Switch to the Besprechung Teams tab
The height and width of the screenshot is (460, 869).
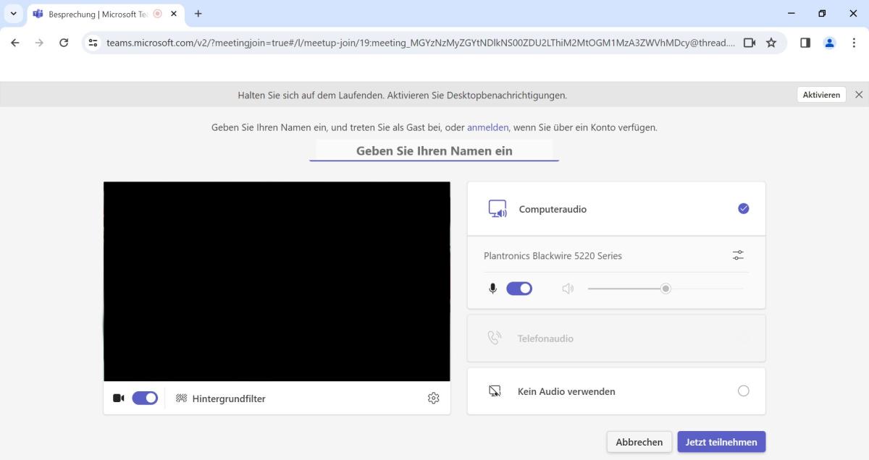(94, 14)
